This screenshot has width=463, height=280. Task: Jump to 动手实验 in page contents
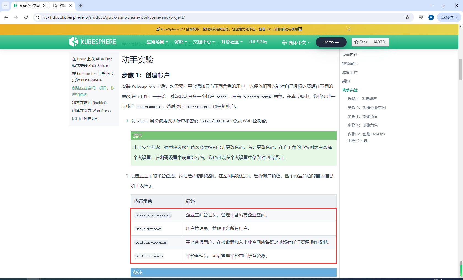(350, 90)
